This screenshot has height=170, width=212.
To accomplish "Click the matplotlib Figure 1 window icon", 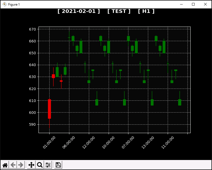I will point(4,4).
